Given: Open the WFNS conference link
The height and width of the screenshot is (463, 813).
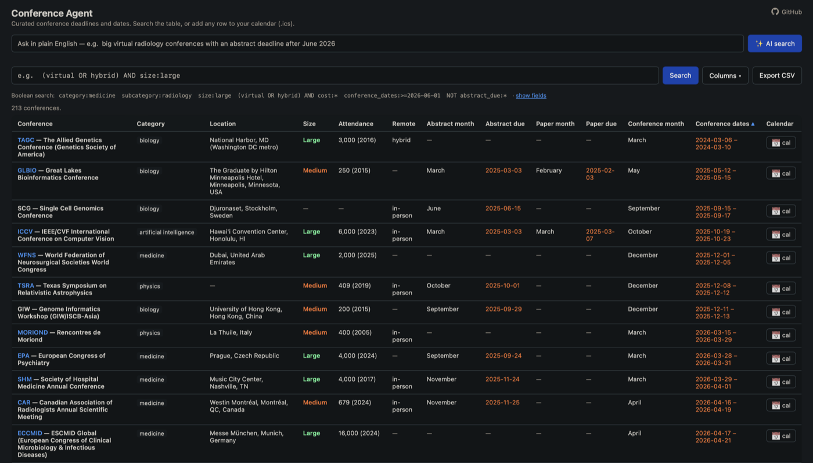Looking at the screenshot, I should tap(27, 255).
